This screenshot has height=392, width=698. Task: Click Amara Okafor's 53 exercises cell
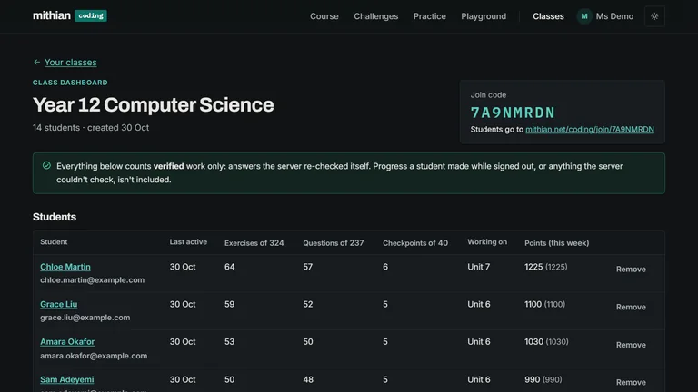[229, 342]
